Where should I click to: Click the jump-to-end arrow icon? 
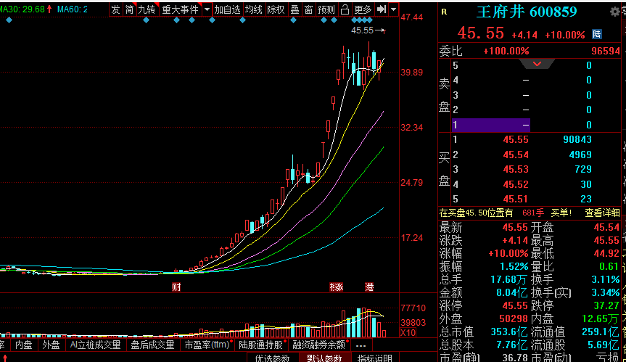coord(382,9)
